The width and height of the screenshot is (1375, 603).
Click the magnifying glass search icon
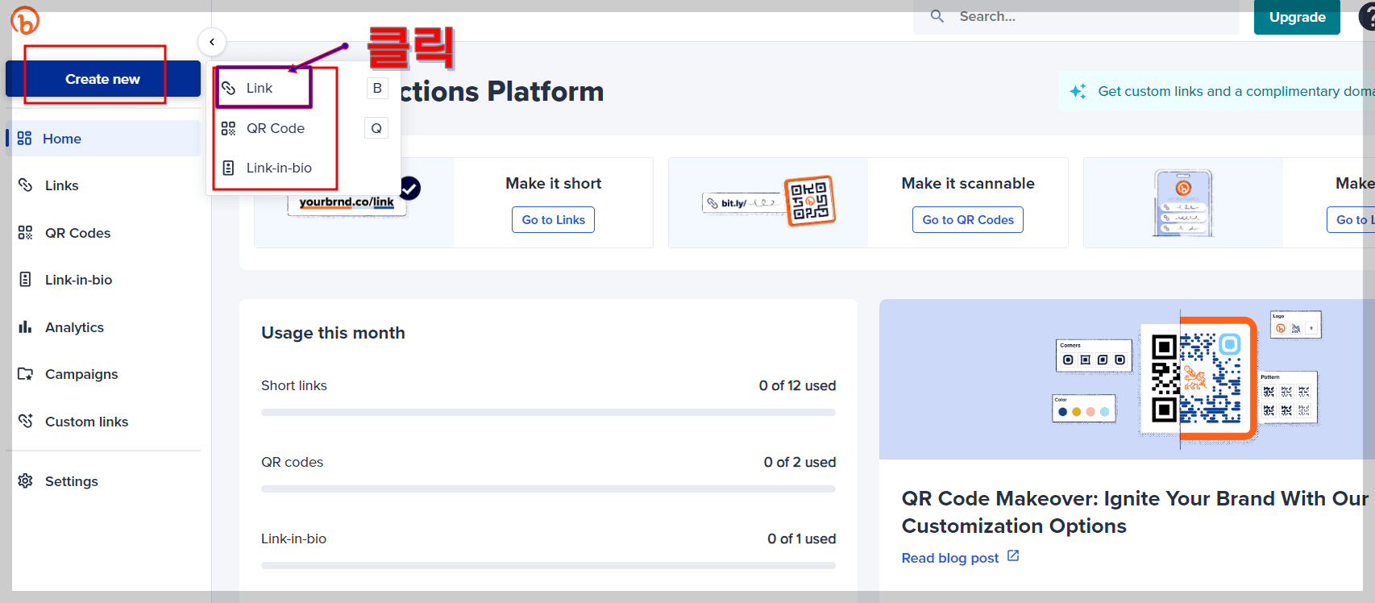(x=937, y=16)
